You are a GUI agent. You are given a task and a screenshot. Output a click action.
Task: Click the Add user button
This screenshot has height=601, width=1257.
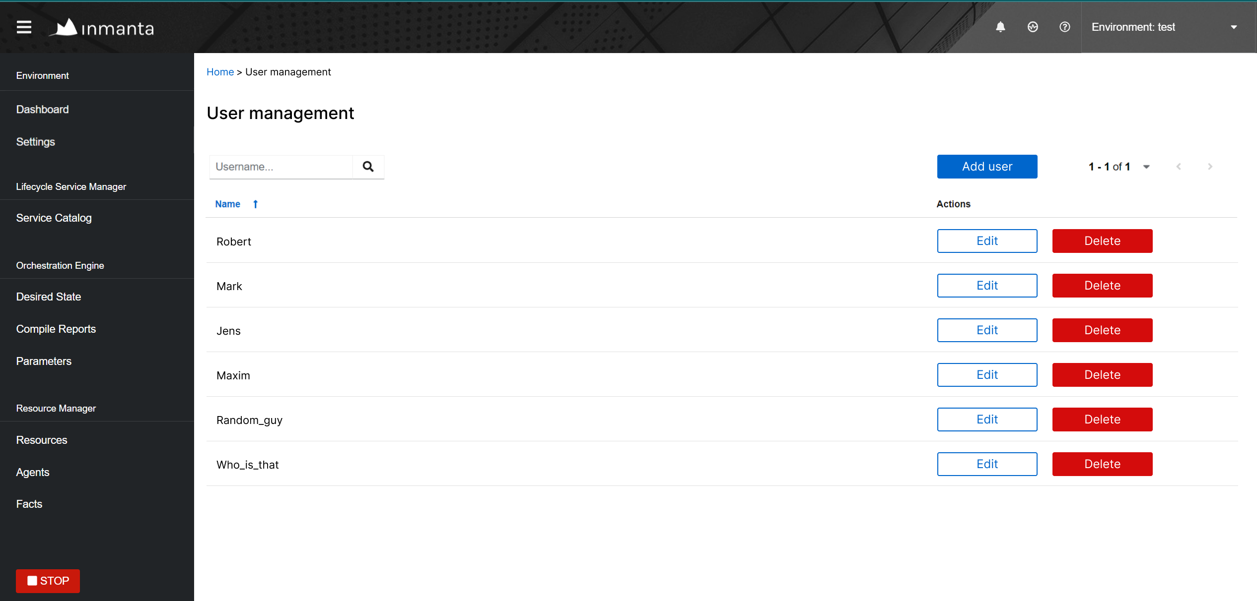[x=986, y=167]
